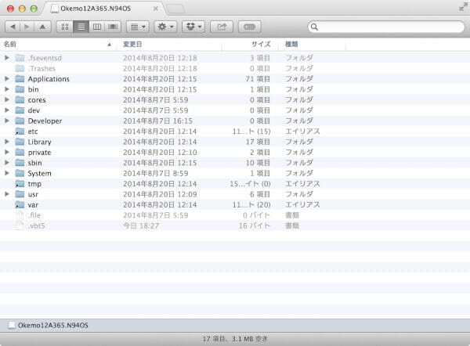The image size is (470, 346).
Task: Switch to icon view mode
Action: pos(66,27)
